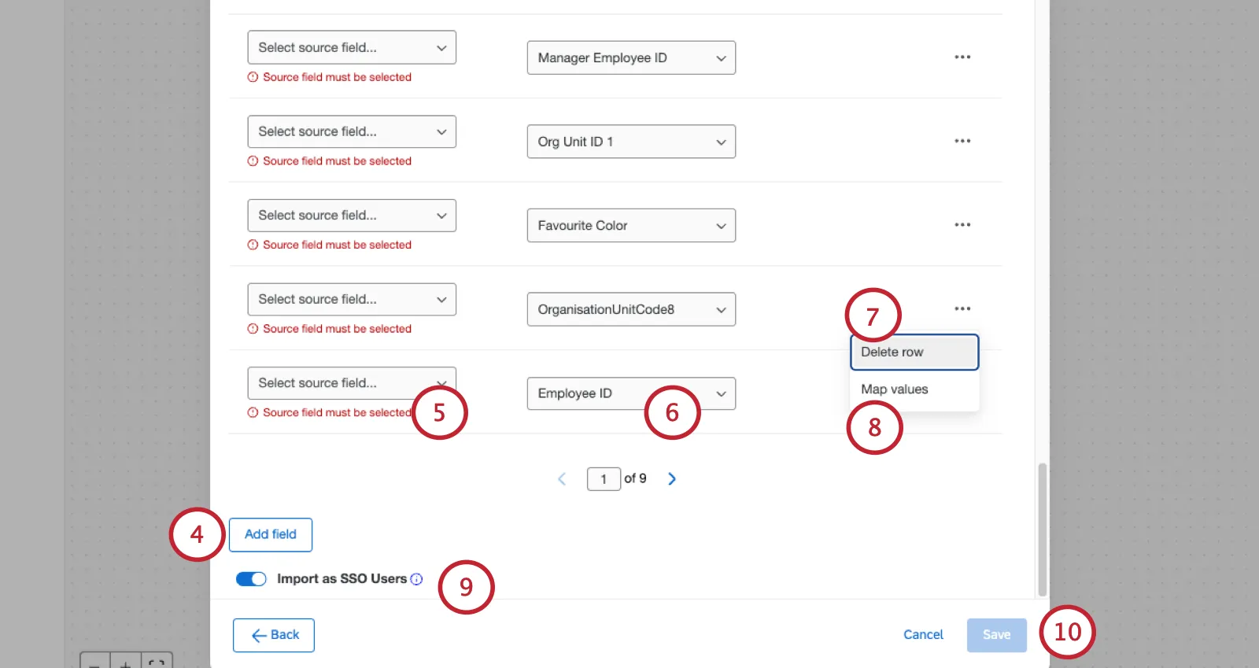Go to previous page of field mappings
This screenshot has width=1259, height=668.
pos(562,479)
